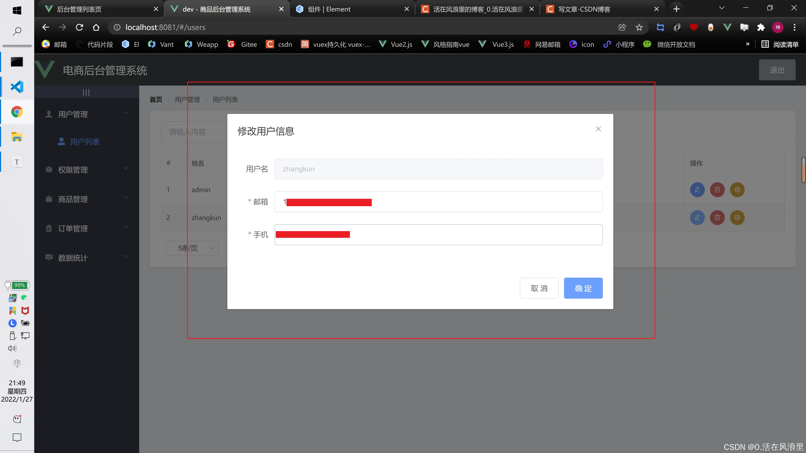The height and width of the screenshot is (453, 806).
Task: Bookmark this page with the star icon
Action: coord(639,27)
